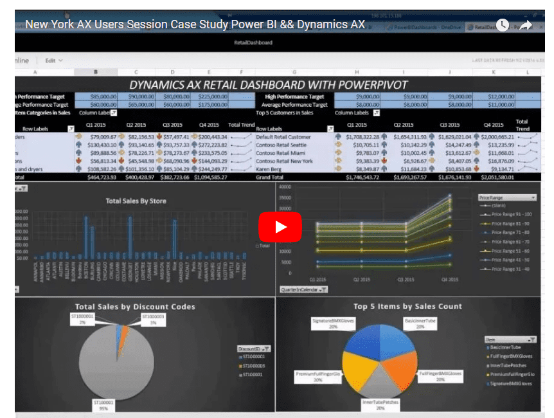Select Contoso Retail Miami row label
Image resolution: width=554 pixels, height=418 pixels.
[x=280, y=153]
